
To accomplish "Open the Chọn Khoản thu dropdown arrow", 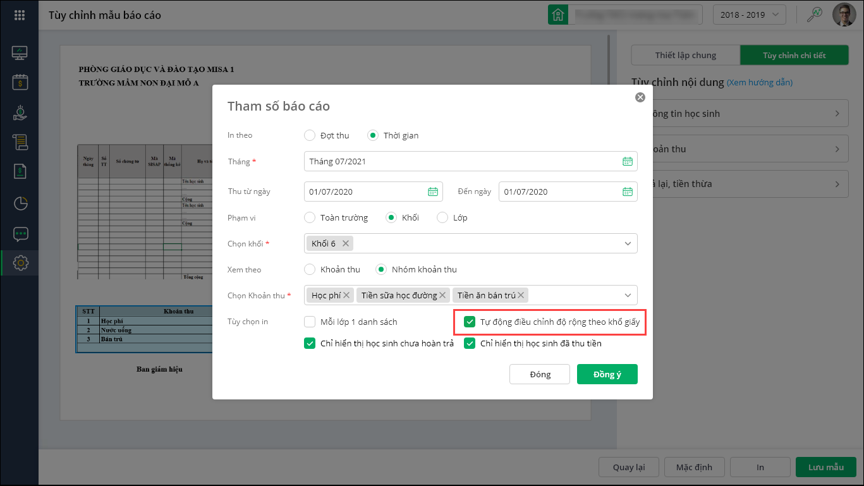I will (x=628, y=295).
